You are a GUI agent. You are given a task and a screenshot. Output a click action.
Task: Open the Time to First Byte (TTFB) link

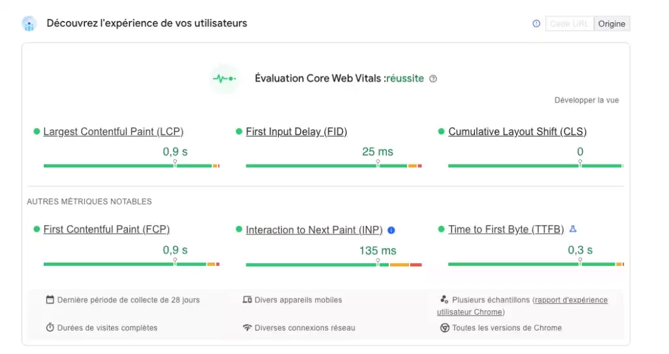tap(506, 229)
